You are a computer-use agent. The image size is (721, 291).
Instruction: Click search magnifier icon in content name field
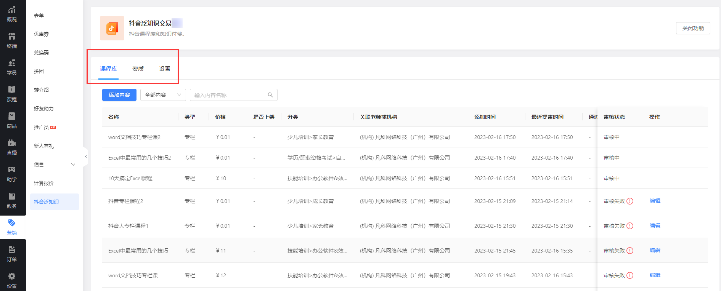[x=270, y=95]
